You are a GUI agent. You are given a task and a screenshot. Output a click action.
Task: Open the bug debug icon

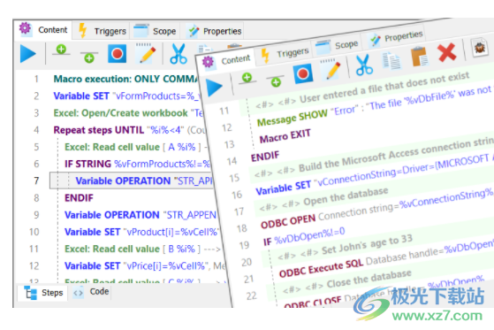(480, 48)
